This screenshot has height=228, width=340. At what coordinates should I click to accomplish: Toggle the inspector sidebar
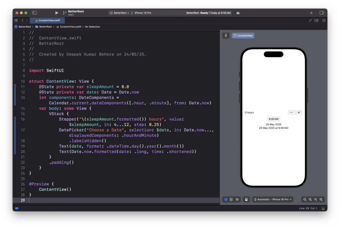(322, 13)
